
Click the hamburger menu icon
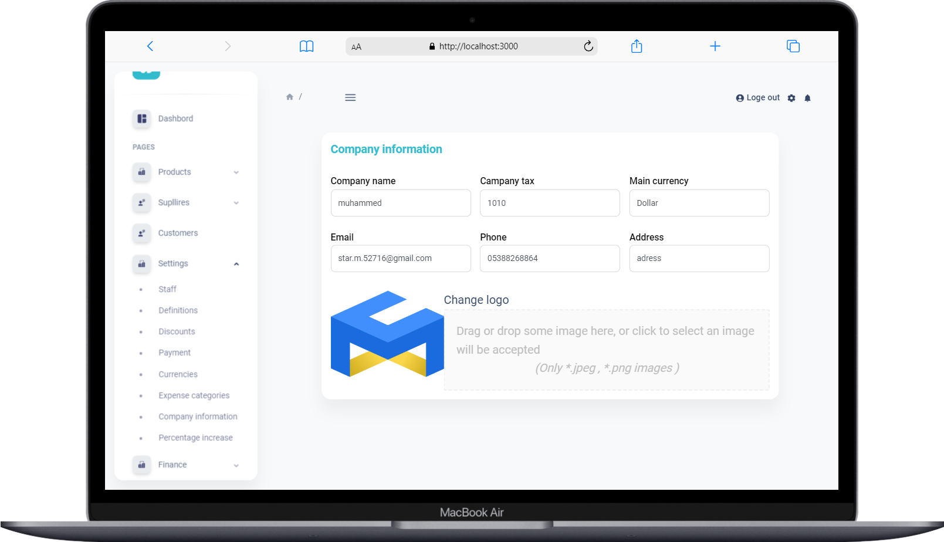[x=350, y=97]
